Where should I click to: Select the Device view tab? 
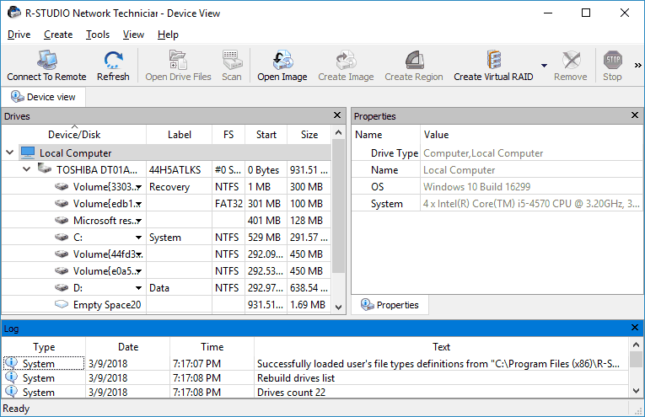tap(43, 97)
